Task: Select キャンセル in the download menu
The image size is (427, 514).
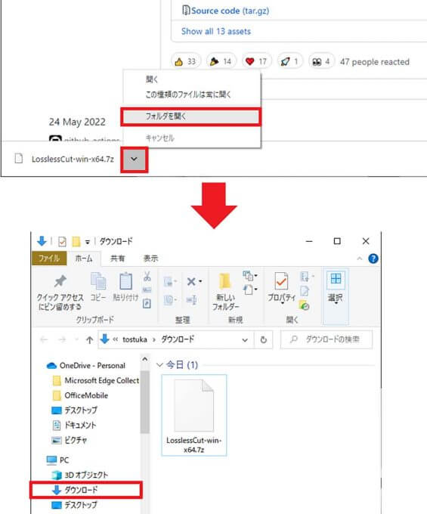Action: click(x=160, y=138)
